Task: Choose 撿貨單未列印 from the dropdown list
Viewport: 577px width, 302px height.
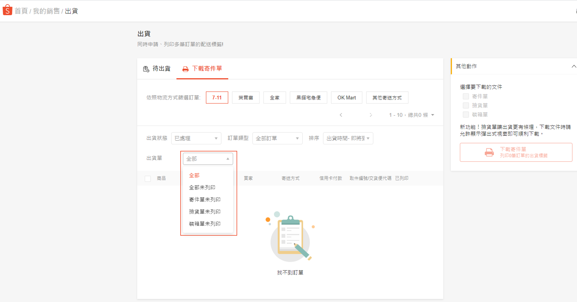Action: pyautogui.click(x=205, y=212)
